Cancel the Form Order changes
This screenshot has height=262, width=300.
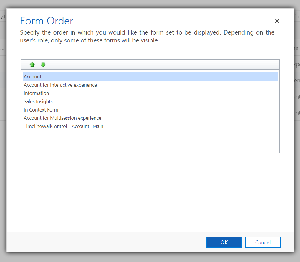[x=262, y=242]
